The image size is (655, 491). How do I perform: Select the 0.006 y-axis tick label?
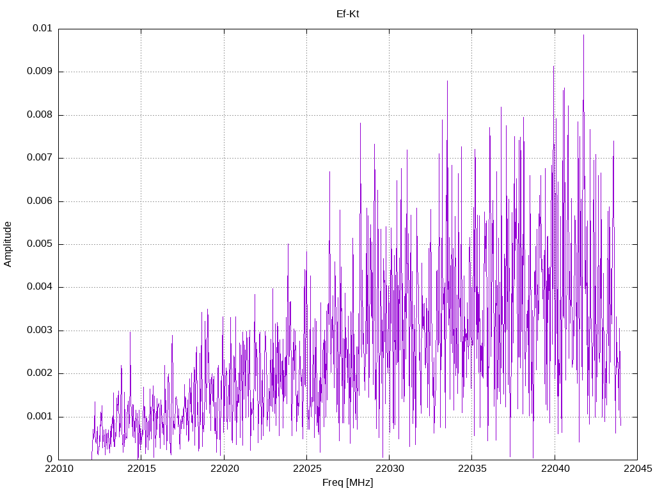tap(40, 201)
